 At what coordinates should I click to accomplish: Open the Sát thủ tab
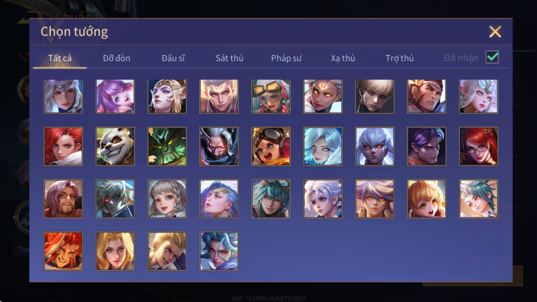[x=229, y=58]
